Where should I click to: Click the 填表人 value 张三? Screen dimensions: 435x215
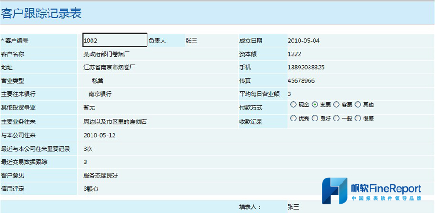tap(293, 207)
